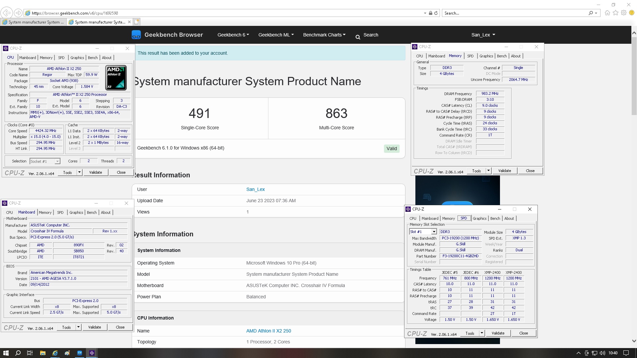Open Tools dropdown arrow in CPU tab window
Screen dimensions: 637x358
[79, 172]
